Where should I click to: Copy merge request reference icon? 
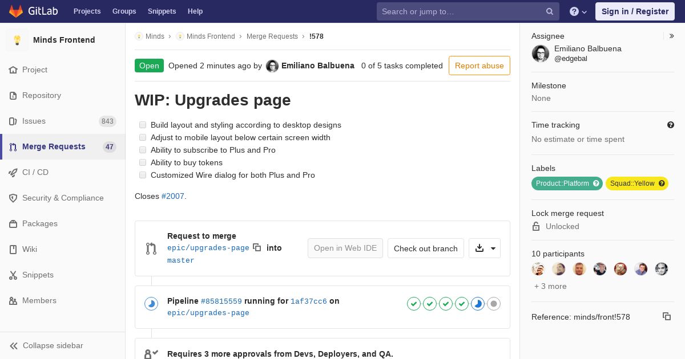[667, 316]
